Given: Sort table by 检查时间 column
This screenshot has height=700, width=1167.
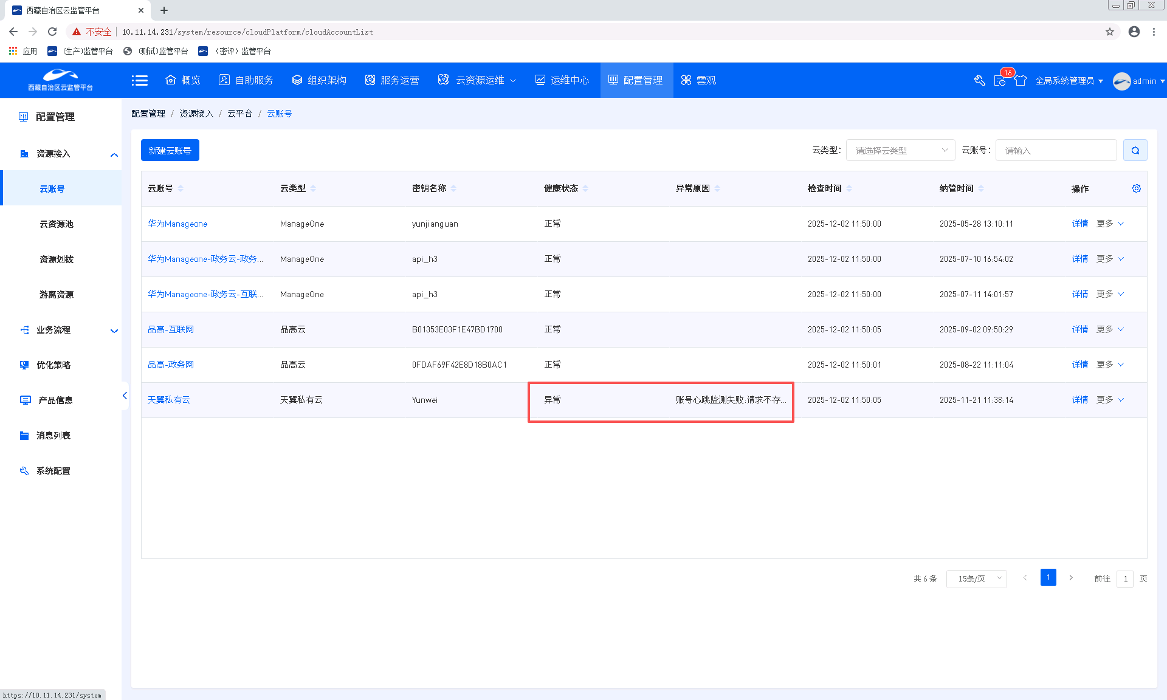Looking at the screenshot, I should coord(849,188).
